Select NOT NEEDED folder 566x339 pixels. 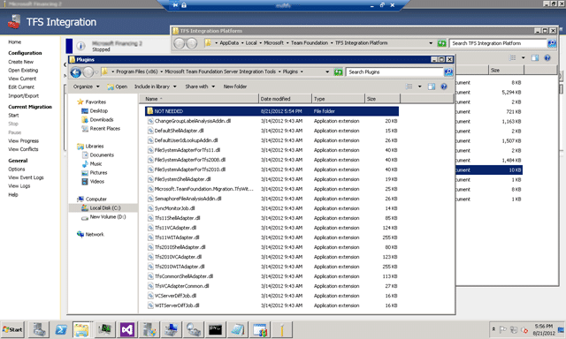[x=272, y=111]
